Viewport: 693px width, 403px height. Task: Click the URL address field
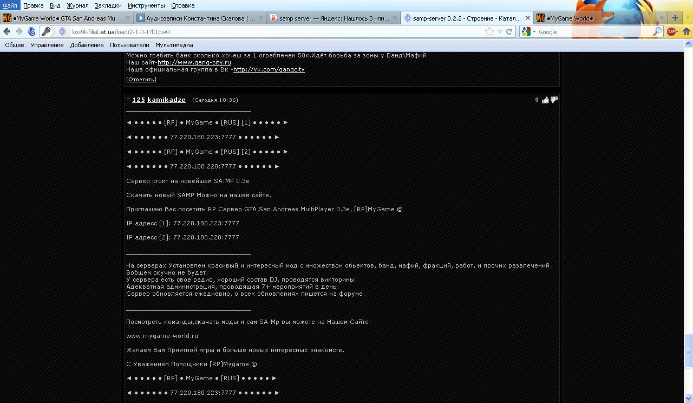click(x=276, y=32)
